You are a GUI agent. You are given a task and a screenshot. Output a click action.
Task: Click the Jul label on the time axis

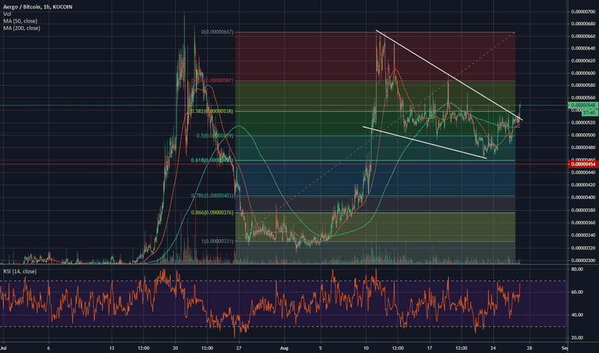point(3,348)
